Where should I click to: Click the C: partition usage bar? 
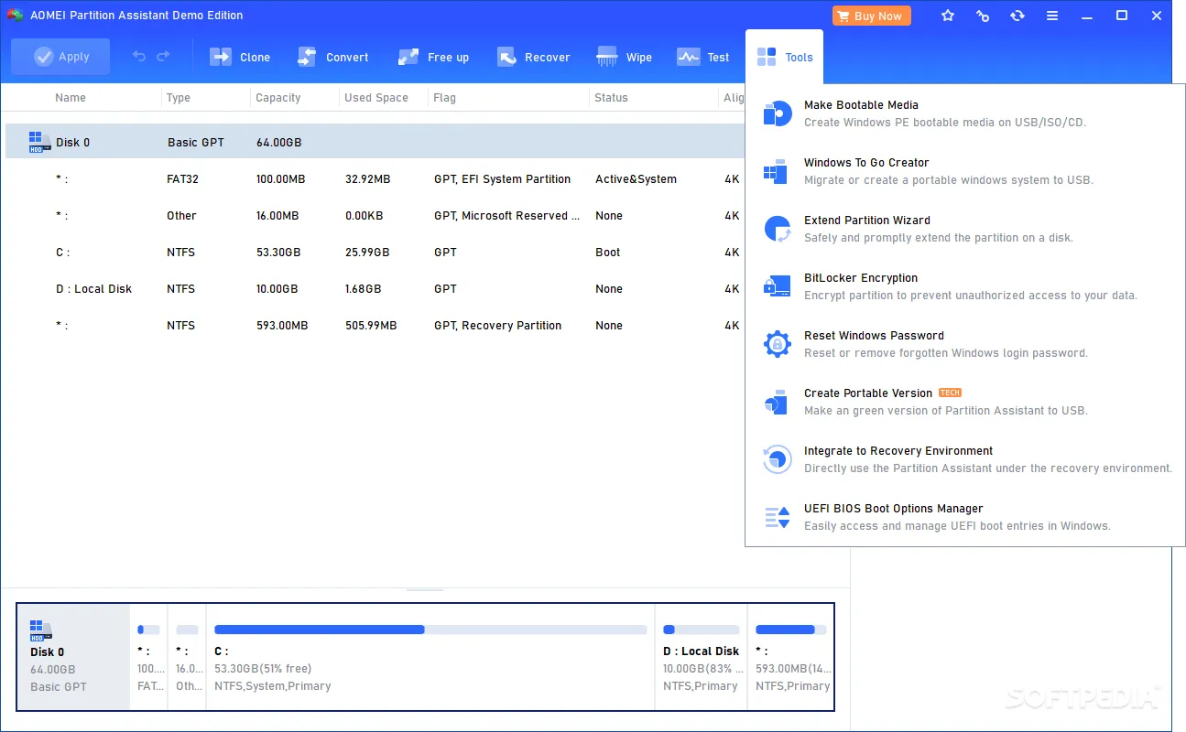point(430,630)
